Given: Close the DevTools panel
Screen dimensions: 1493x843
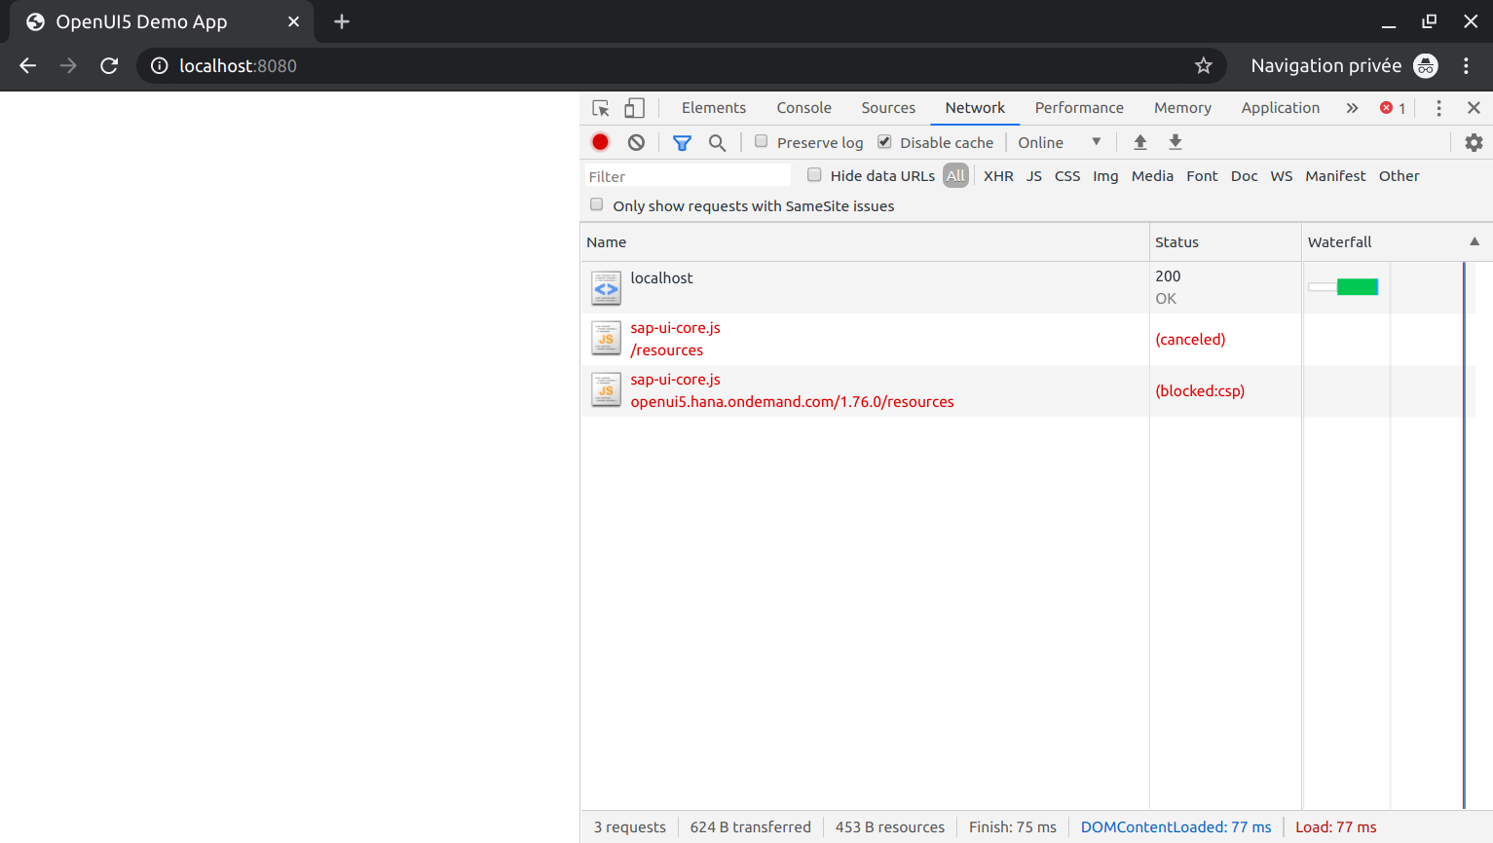Looking at the screenshot, I should coord(1474,108).
